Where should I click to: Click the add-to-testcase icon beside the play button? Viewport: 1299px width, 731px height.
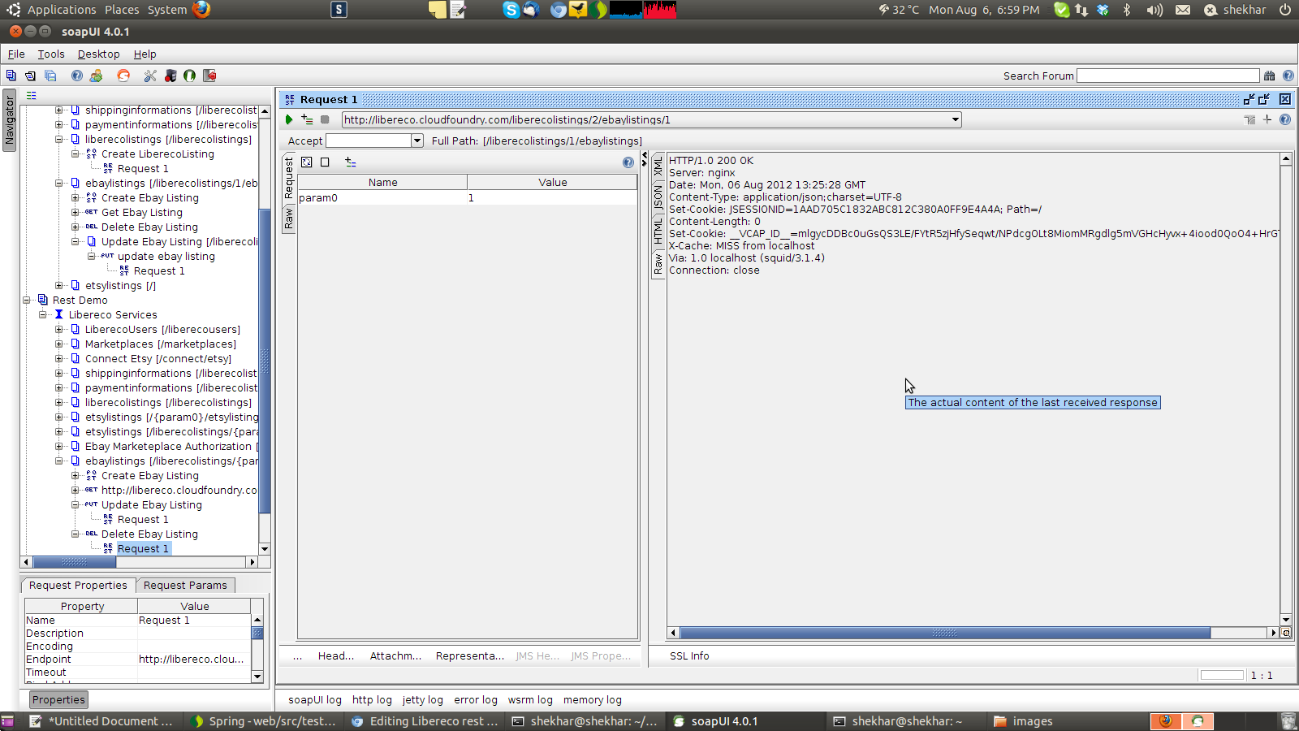click(307, 119)
